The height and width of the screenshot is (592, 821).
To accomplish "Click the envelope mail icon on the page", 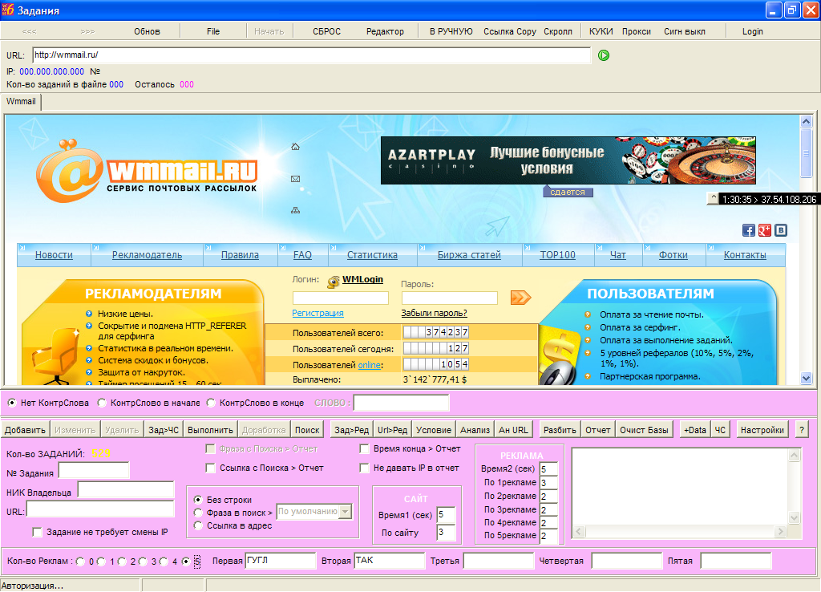I will tap(295, 179).
